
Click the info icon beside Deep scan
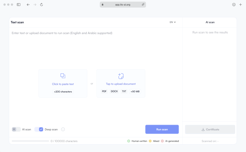click(63, 129)
